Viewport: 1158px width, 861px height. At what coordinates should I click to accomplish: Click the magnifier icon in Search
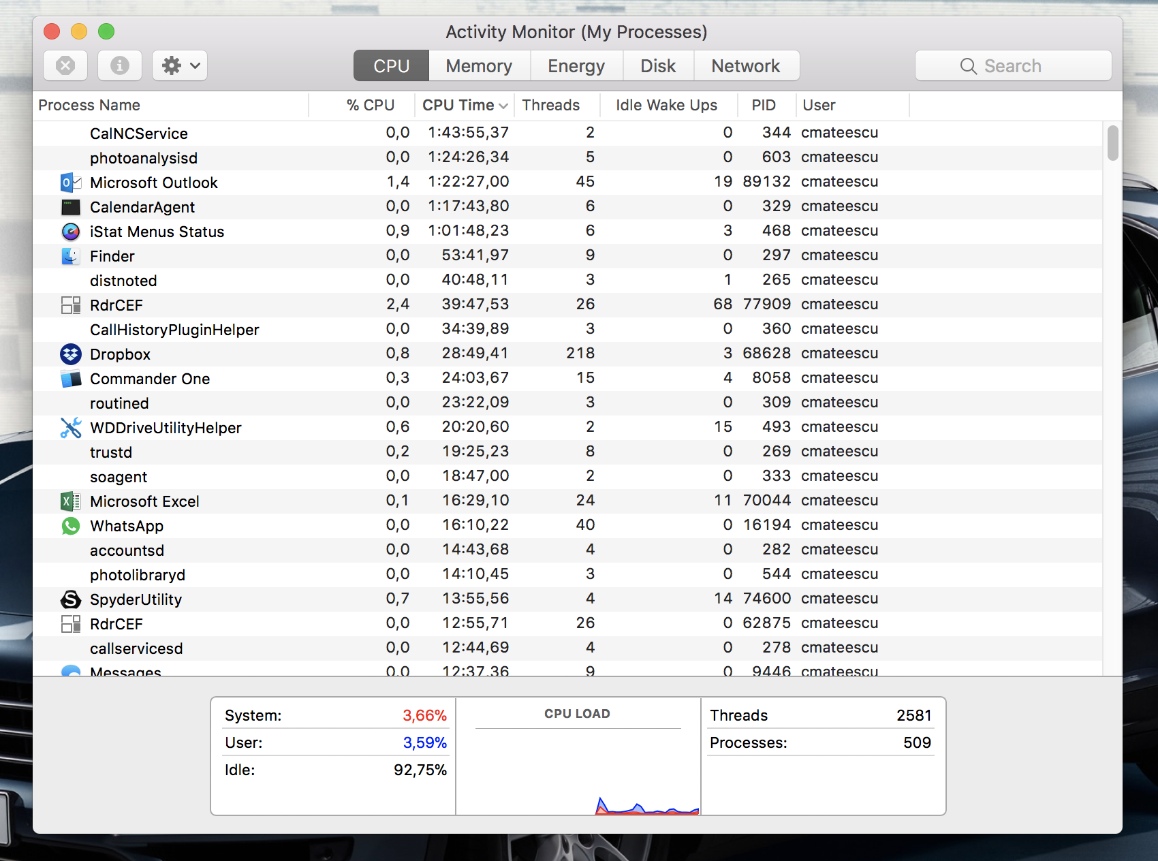coord(968,66)
